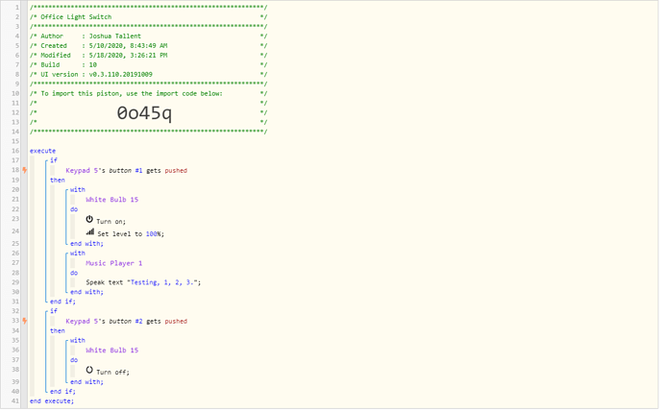
Task: Click the then keyword on line 19
Action: click(x=58, y=180)
